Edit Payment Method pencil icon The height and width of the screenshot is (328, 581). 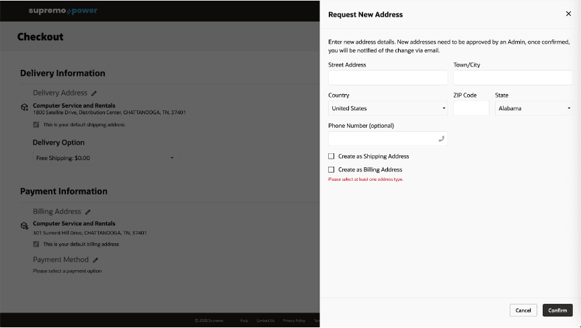(95, 260)
